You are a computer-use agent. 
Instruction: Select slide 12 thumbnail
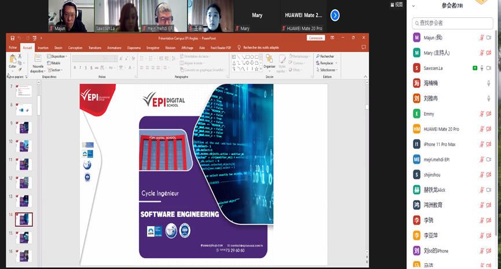tap(24, 182)
